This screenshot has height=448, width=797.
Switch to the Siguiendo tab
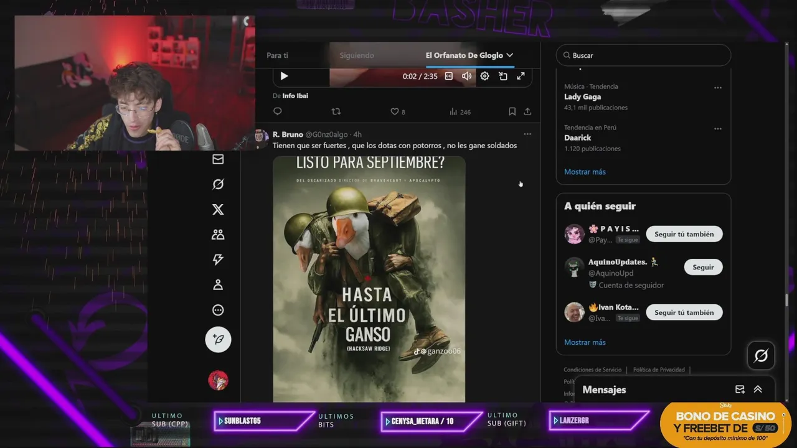coord(357,55)
